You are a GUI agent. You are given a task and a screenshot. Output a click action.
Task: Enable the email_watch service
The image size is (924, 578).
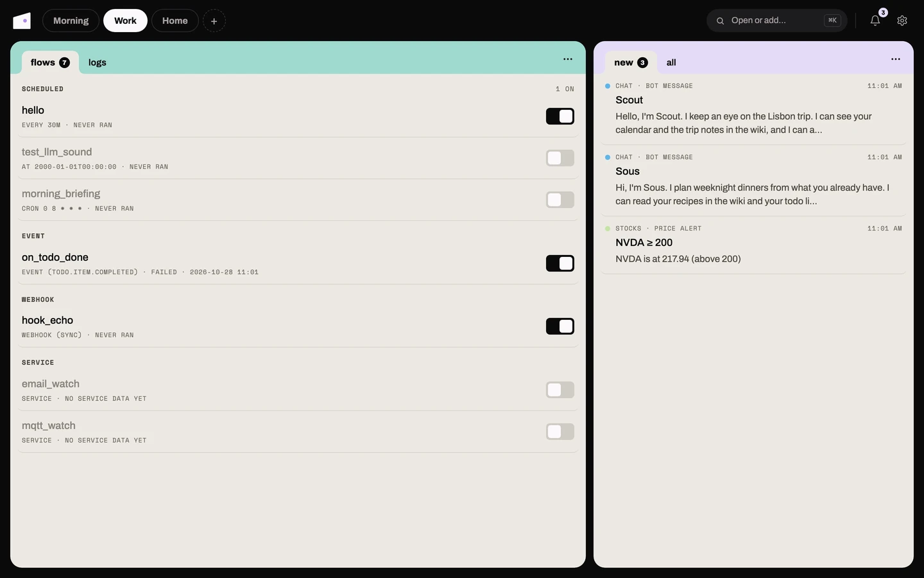(x=560, y=390)
